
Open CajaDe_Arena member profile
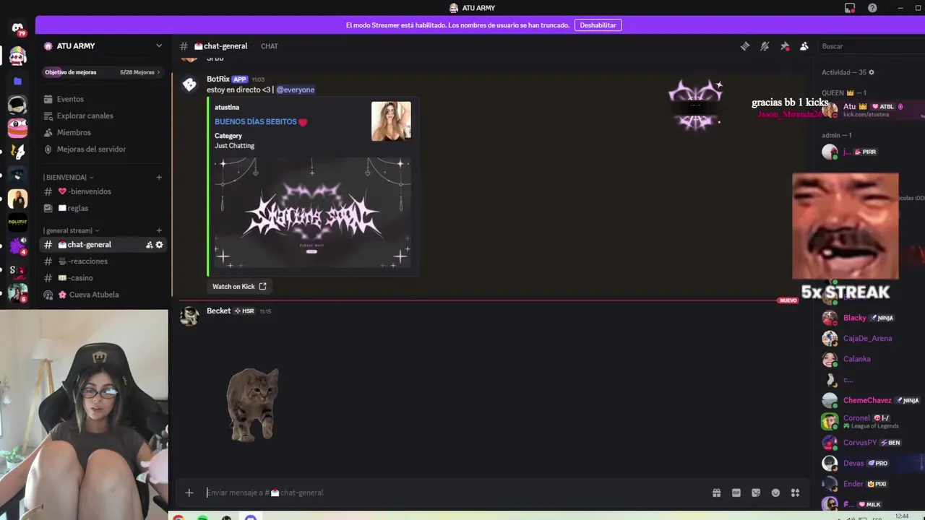coord(872,338)
